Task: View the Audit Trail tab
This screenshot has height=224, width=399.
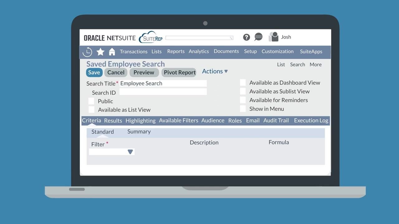Action: tap(276, 120)
